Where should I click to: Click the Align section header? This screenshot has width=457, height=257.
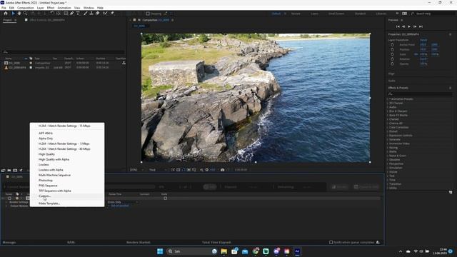391,74
